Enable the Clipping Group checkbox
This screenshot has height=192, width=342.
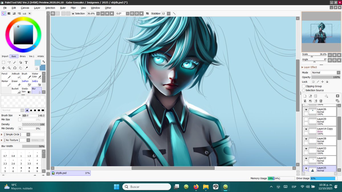(x=304, y=86)
